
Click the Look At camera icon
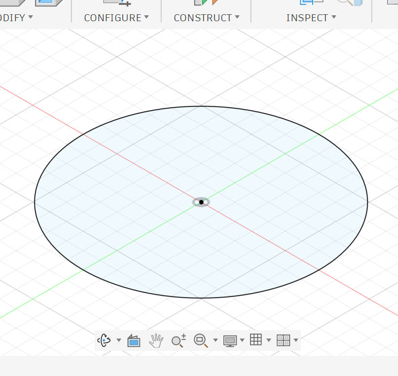pyautogui.click(x=134, y=341)
